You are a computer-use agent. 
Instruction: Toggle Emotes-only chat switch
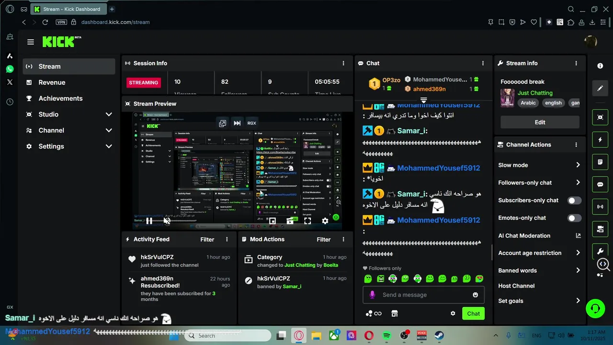(x=574, y=218)
